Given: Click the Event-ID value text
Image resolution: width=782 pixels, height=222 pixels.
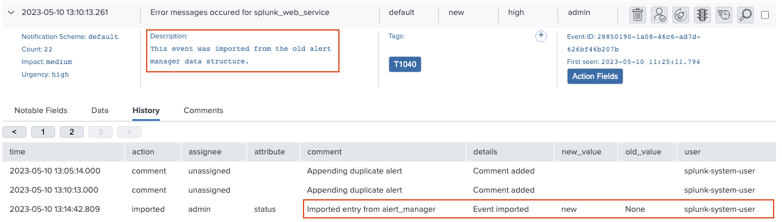Looking at the screenshot, I should pos(634,42).
